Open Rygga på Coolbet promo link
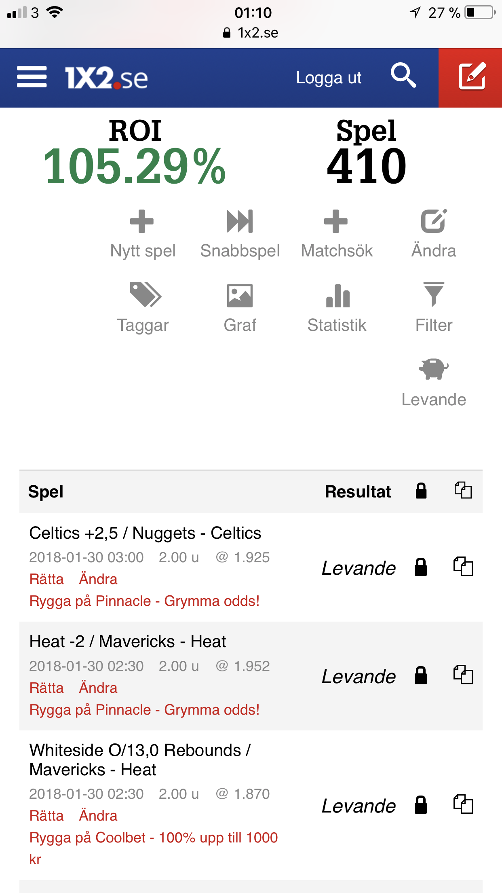502x893 pixels. click(154, 848)
